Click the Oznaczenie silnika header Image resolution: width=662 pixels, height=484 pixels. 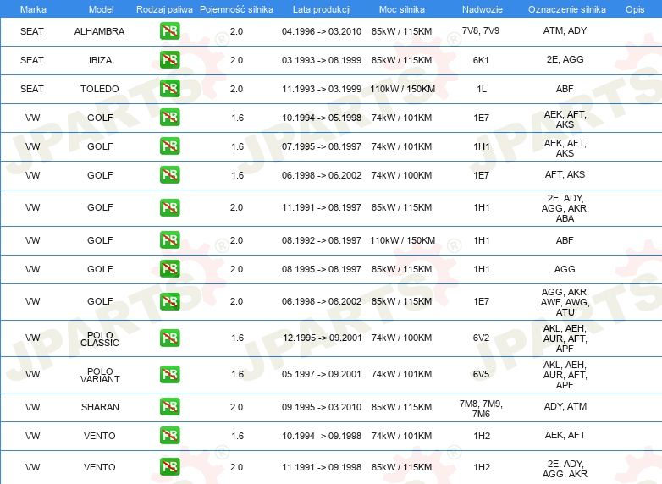click(x=566, y=9)
